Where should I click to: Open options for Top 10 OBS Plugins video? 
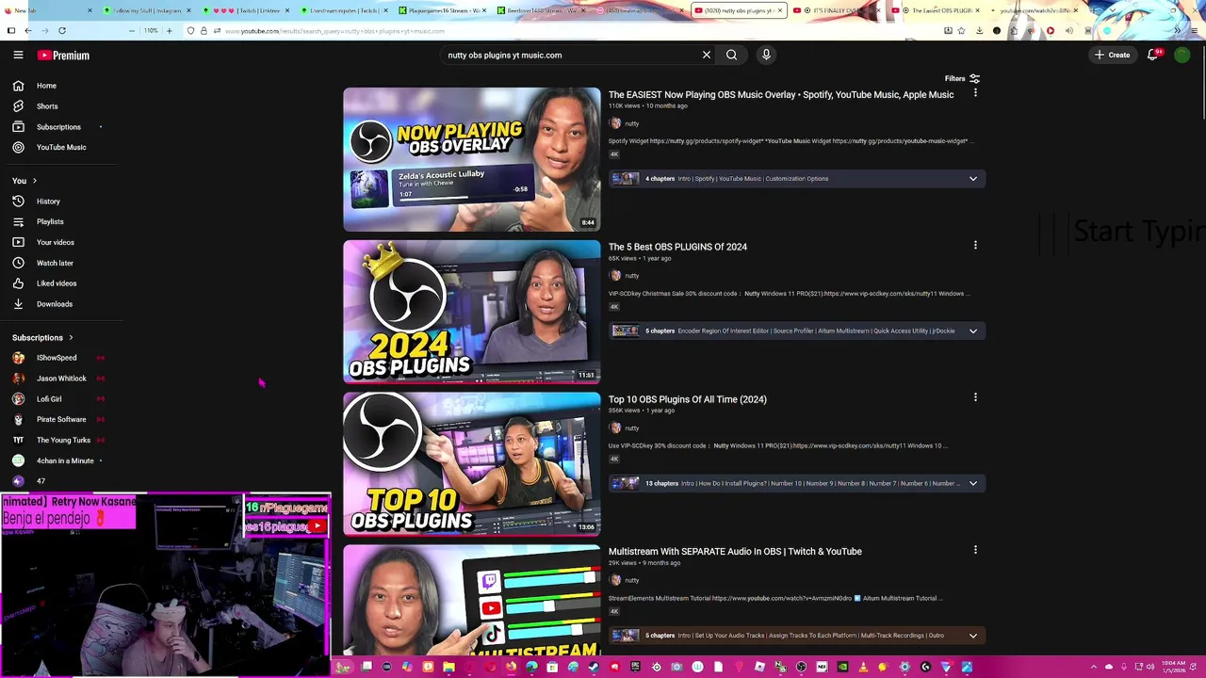975,398
